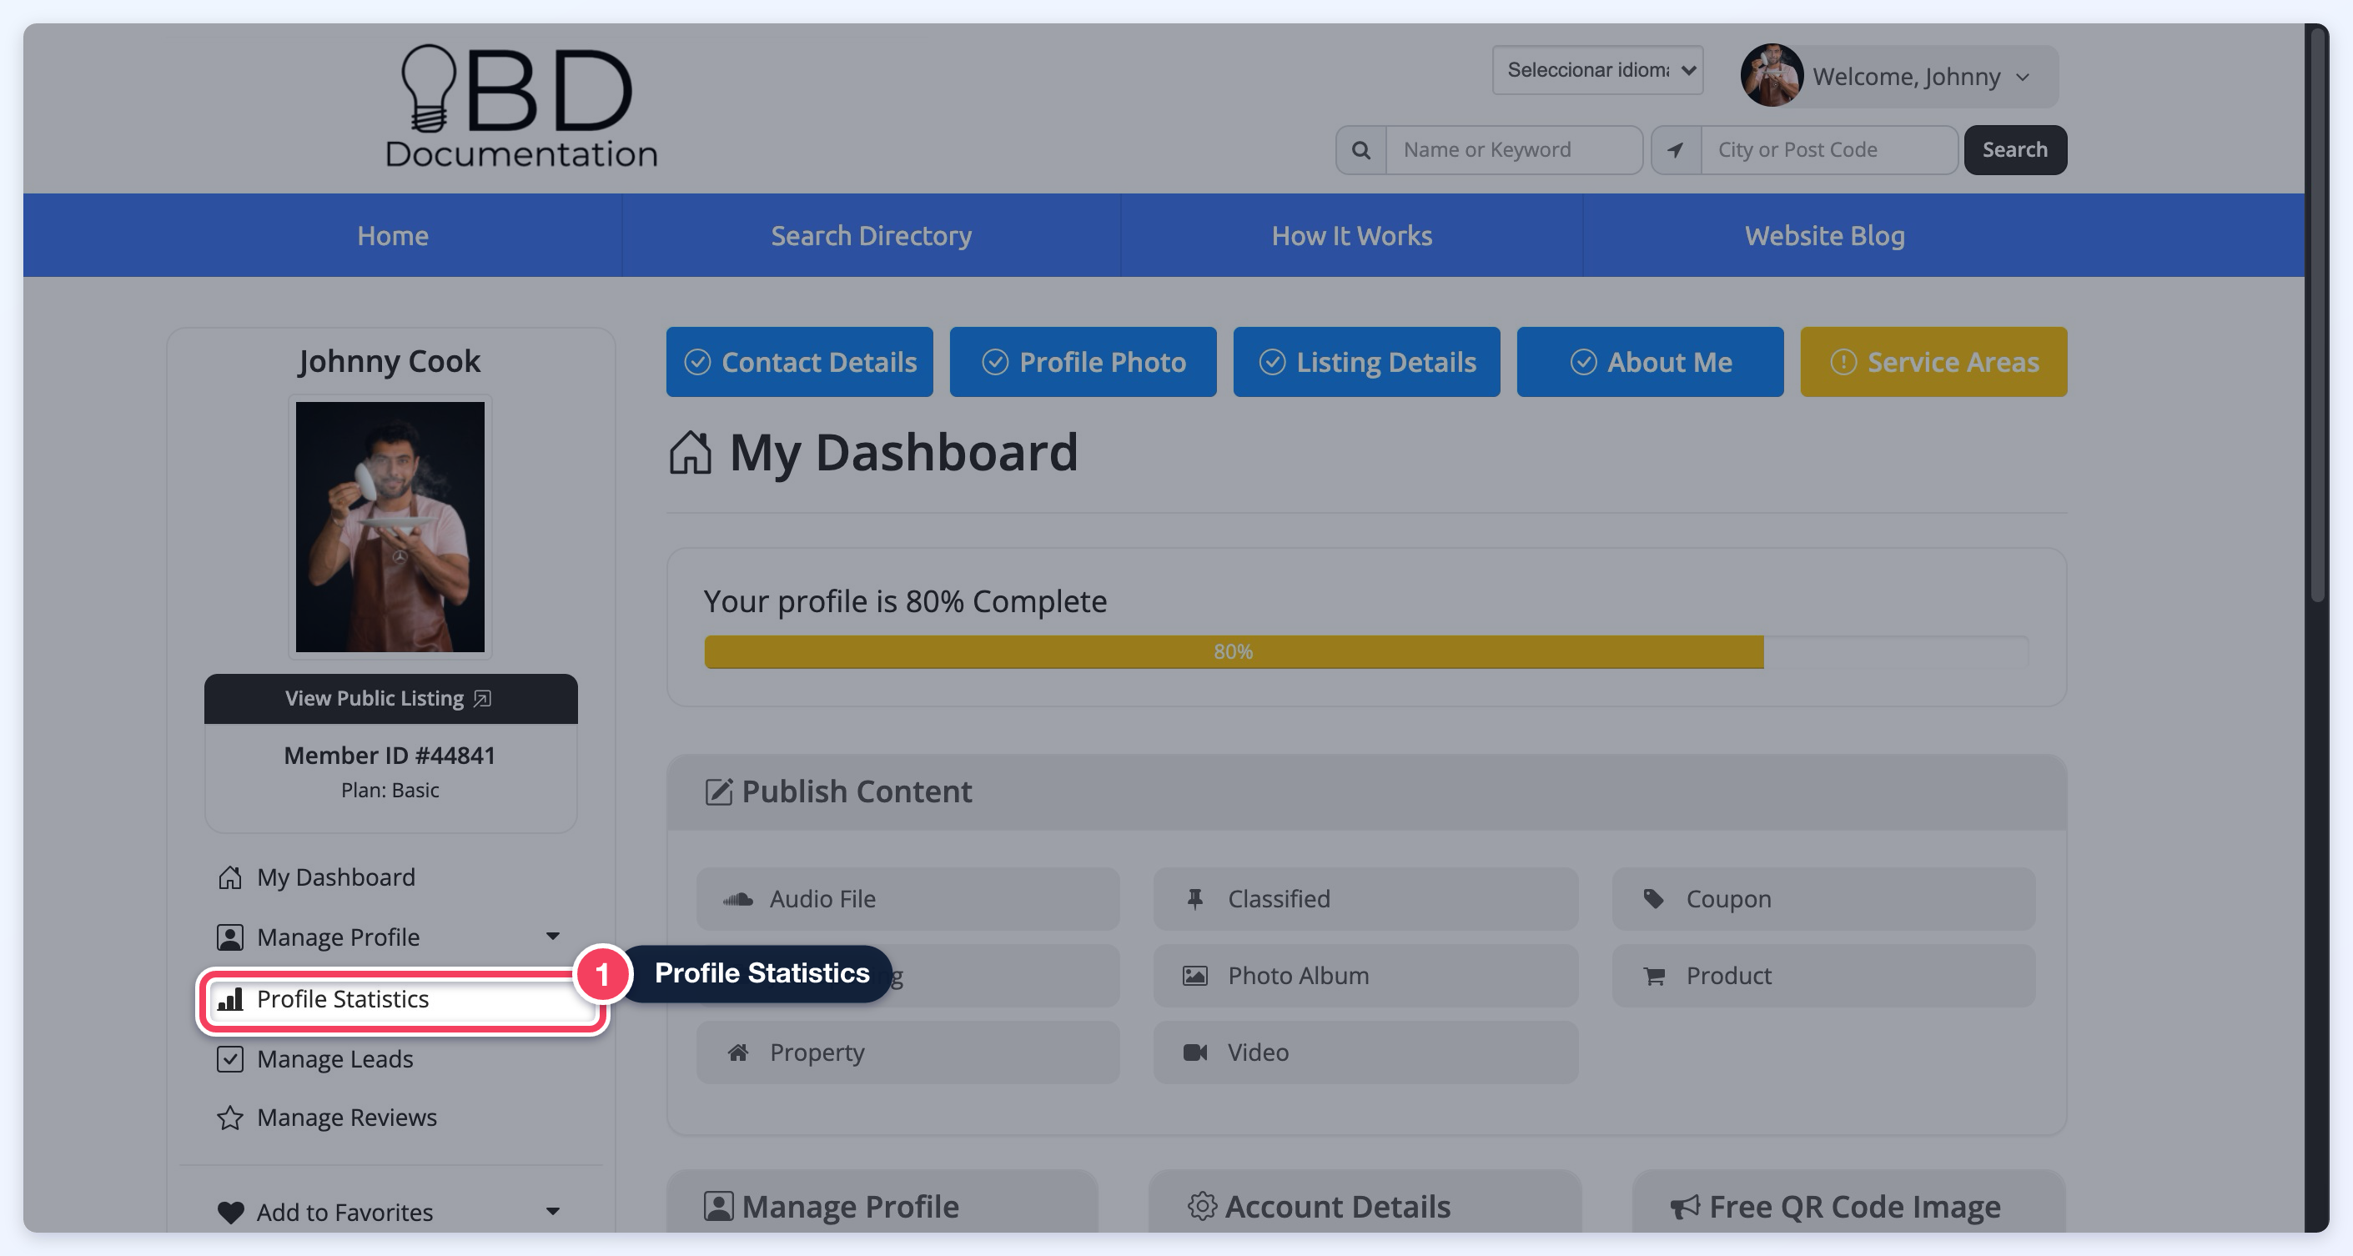
Task: Click the cloud icon on Audio File
Action: pyautogui.click(x=738, y=899)
